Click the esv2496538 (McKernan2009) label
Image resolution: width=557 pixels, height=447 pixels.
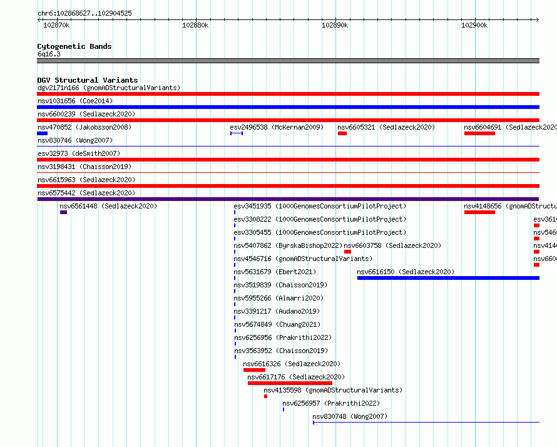[x=277, y=127]
